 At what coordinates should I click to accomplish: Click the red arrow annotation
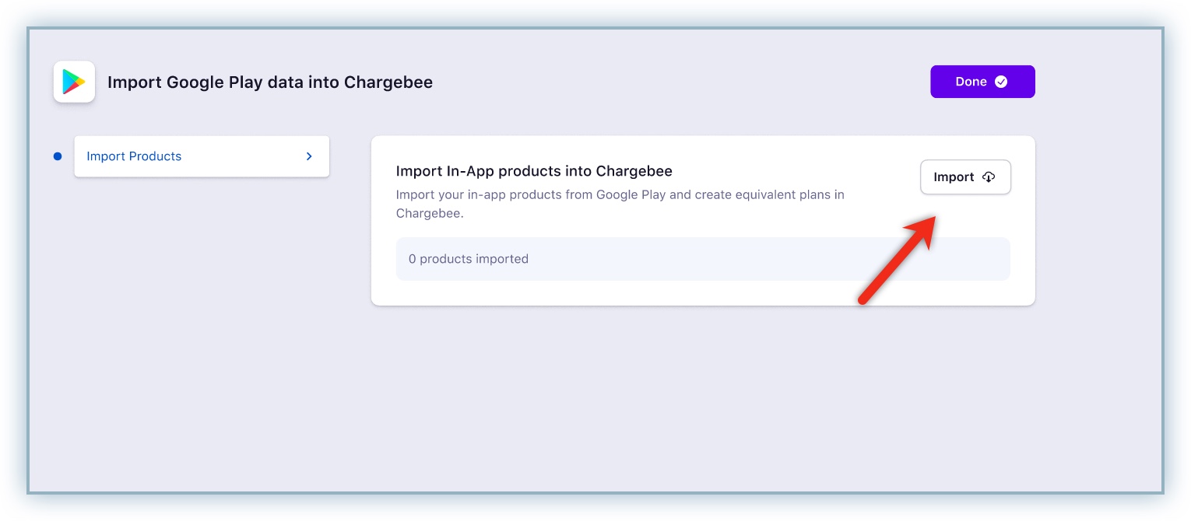[897, 259]
